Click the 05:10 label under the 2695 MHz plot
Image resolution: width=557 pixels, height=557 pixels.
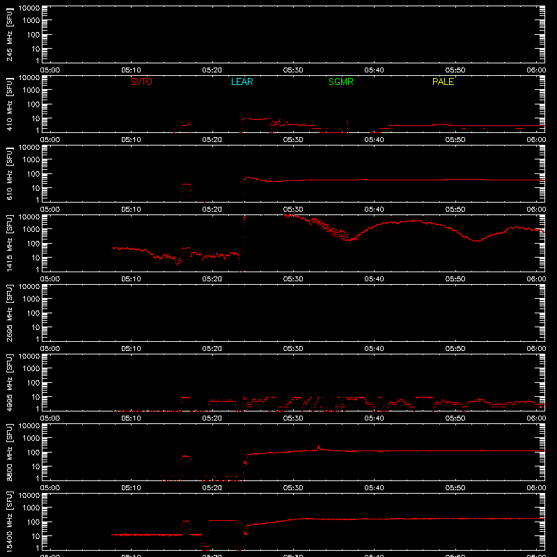click(x=131, y=349)
